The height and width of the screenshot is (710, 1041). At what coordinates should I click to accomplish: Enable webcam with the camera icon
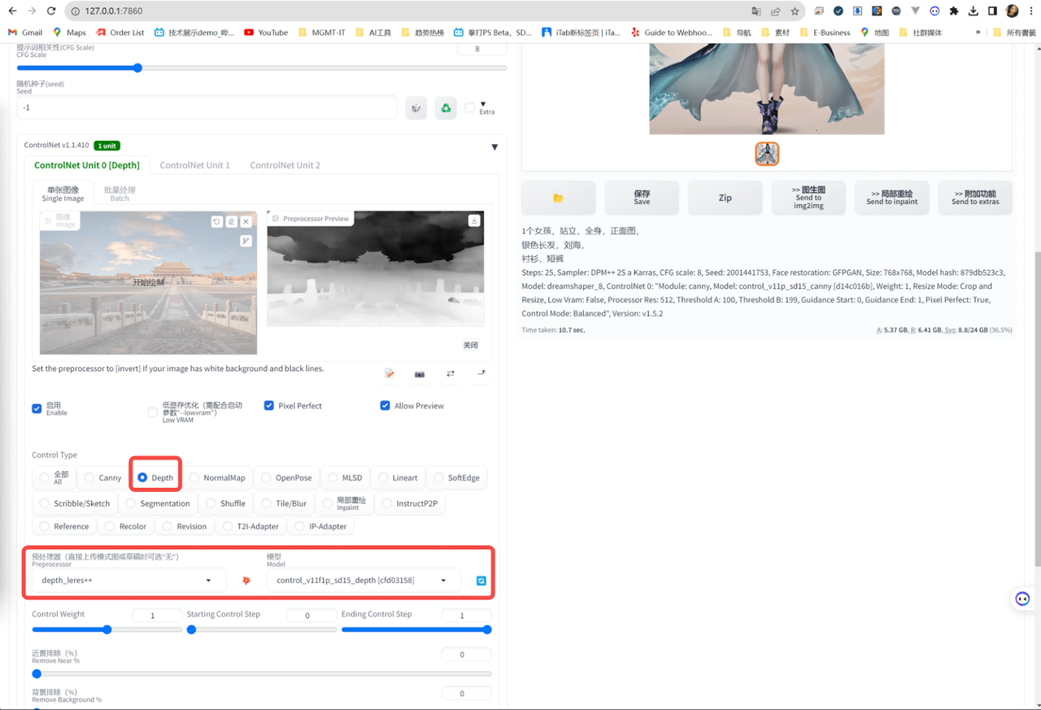(420, 373)
